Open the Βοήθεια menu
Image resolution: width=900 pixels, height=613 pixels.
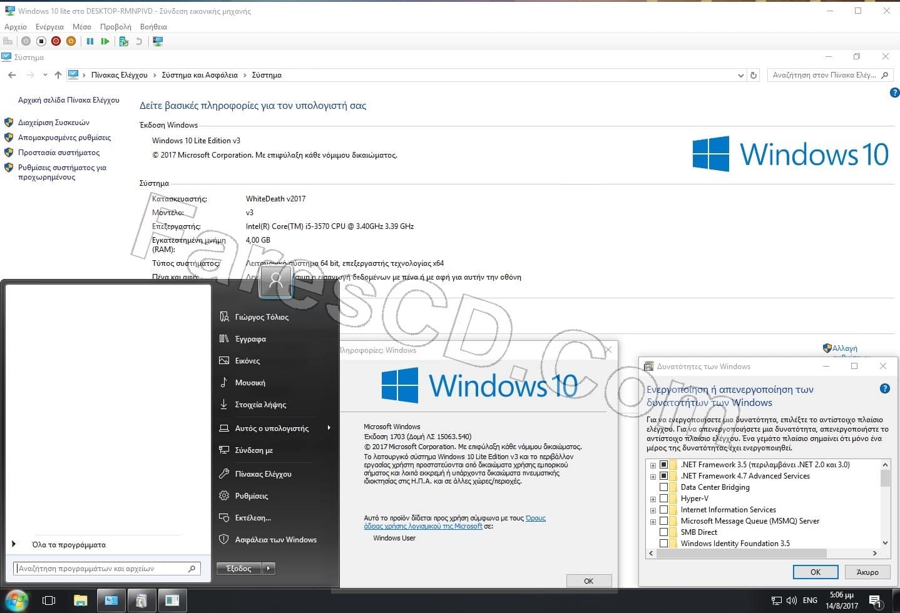click(153, 27)
